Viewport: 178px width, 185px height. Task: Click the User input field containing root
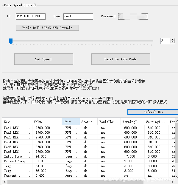click(78, 16)
